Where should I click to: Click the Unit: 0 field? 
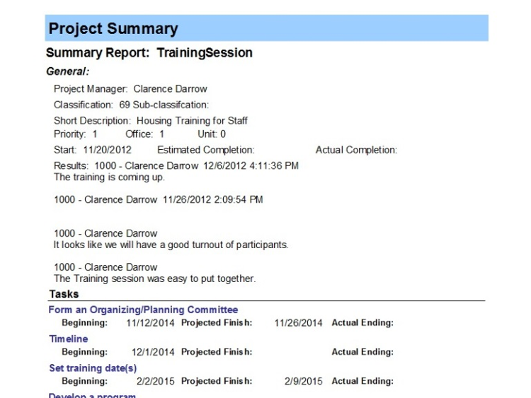[x=212, y=134]
